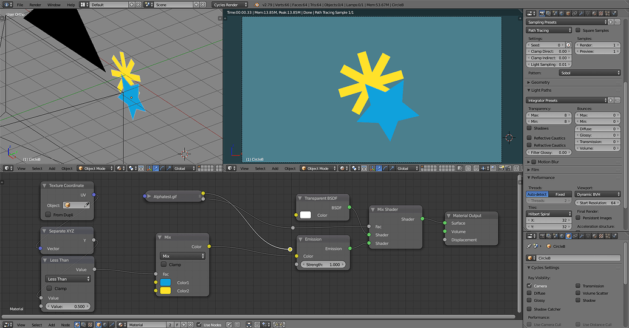Unlink material with X icon
Image resolution: width=629 pixels, height=328 pixels.
191,324
